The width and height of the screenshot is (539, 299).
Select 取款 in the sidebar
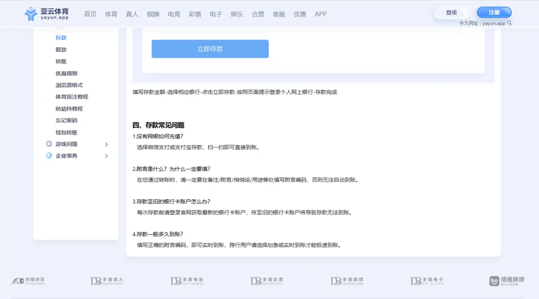[61, 50]
